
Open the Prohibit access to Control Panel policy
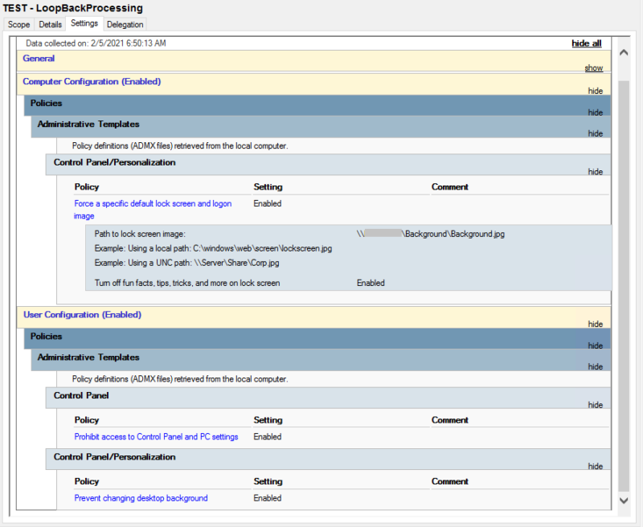[156, 436]
